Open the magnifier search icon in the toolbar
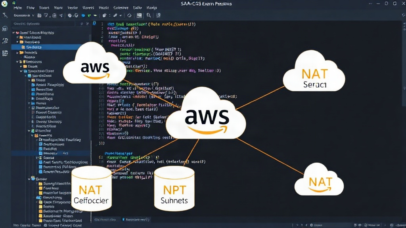 coord(149,15)
